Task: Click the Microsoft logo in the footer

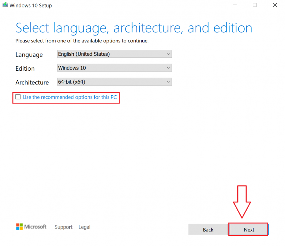Action: pos(31,227)
